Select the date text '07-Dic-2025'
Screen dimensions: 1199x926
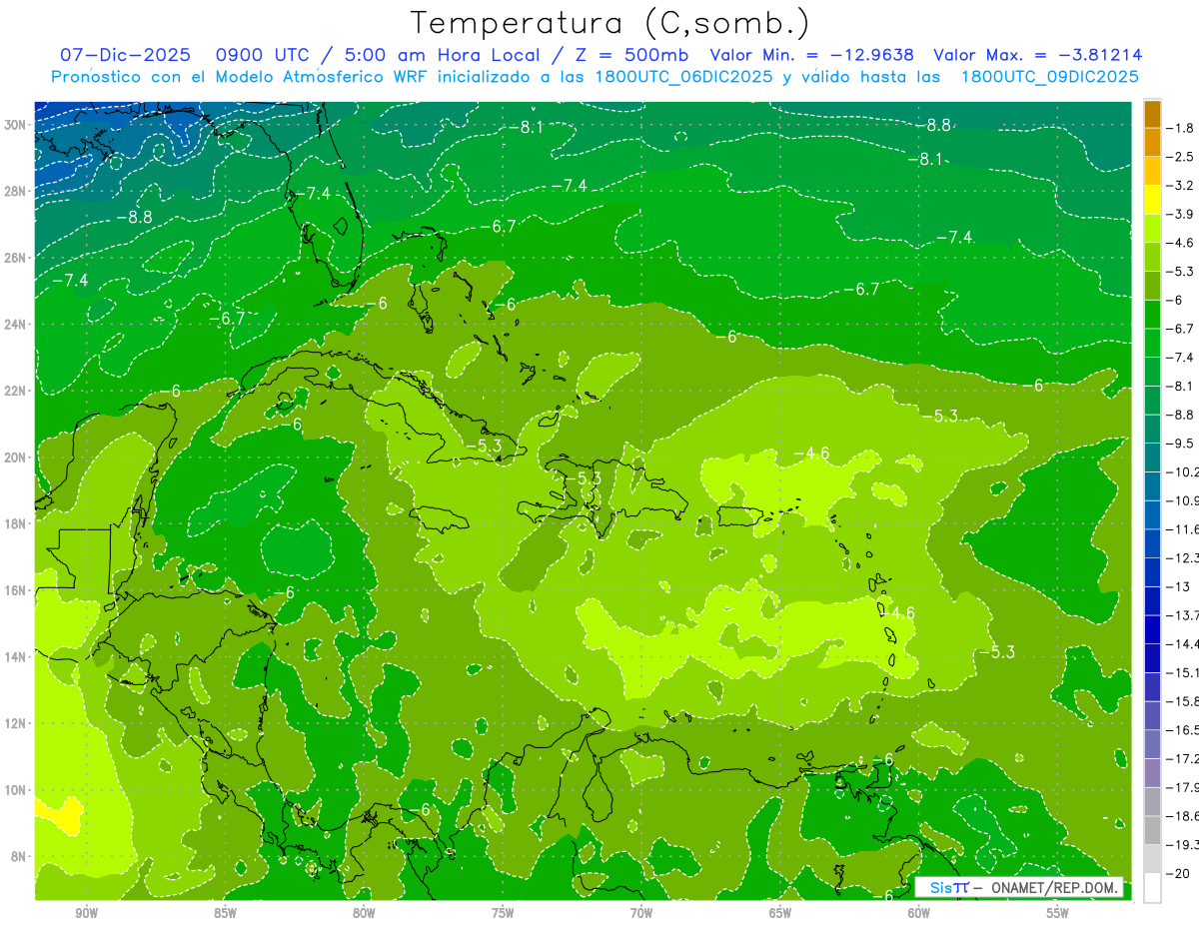(x=124, y=56)
